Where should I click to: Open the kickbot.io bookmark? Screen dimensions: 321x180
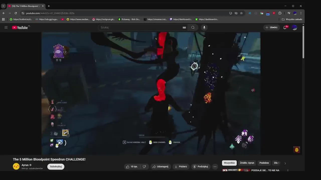point(21,19)
